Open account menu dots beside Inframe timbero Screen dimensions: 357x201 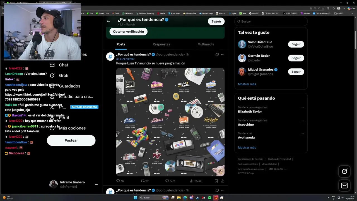[97, 185]
